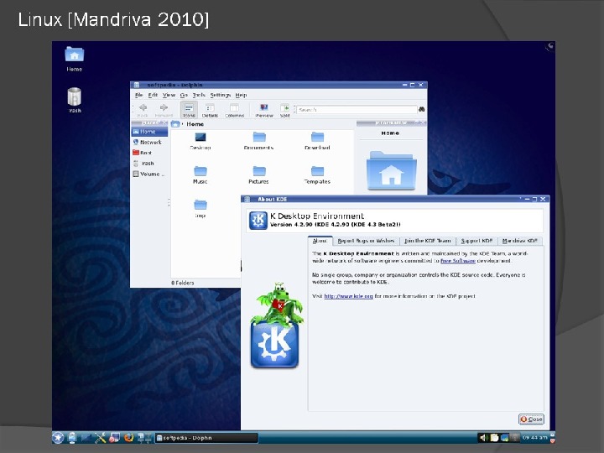Select the tmp folder icon
604x453 pixels.
tap(200, 205)
